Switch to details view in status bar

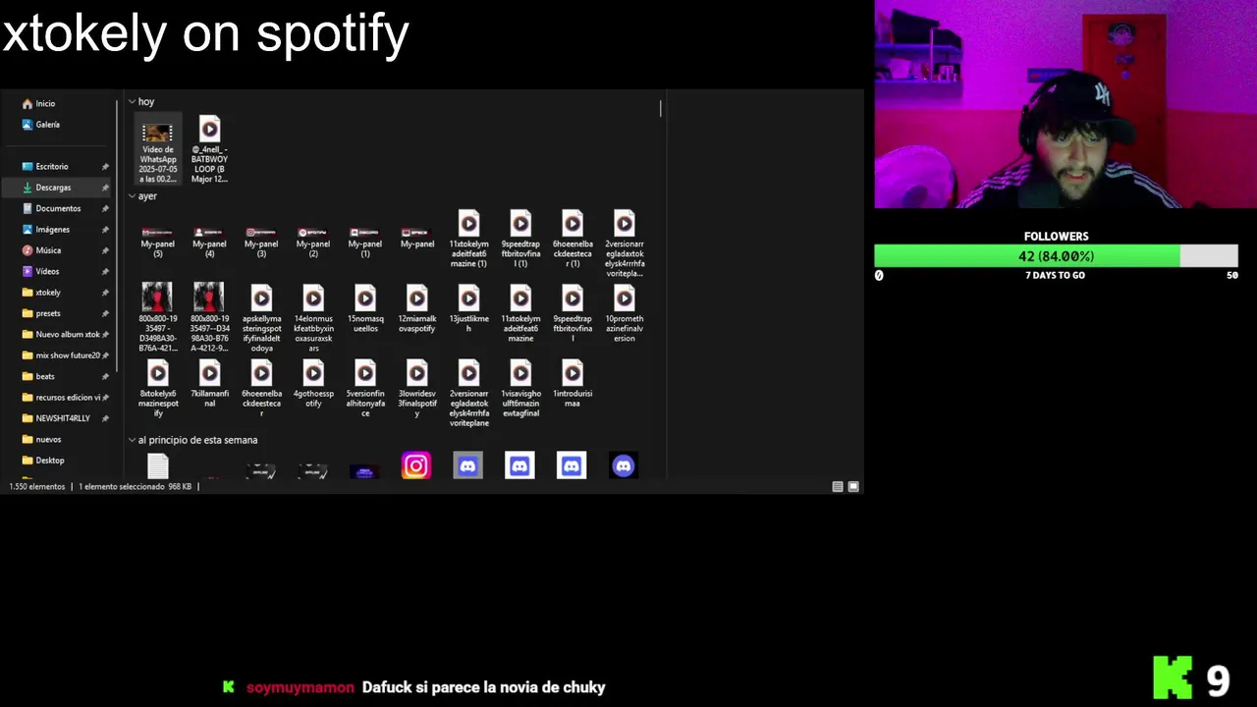pyautogui.click(x=838, y=486)
